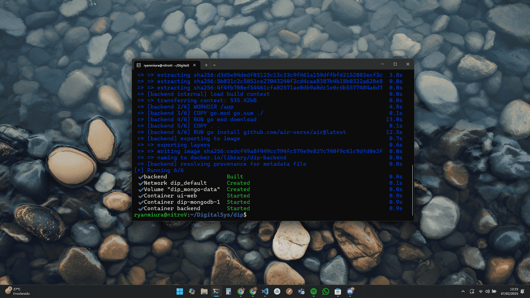Open Microsoft Store from the taskbar
The height and width of the screenshot is (298, 530).
point(338,291)
